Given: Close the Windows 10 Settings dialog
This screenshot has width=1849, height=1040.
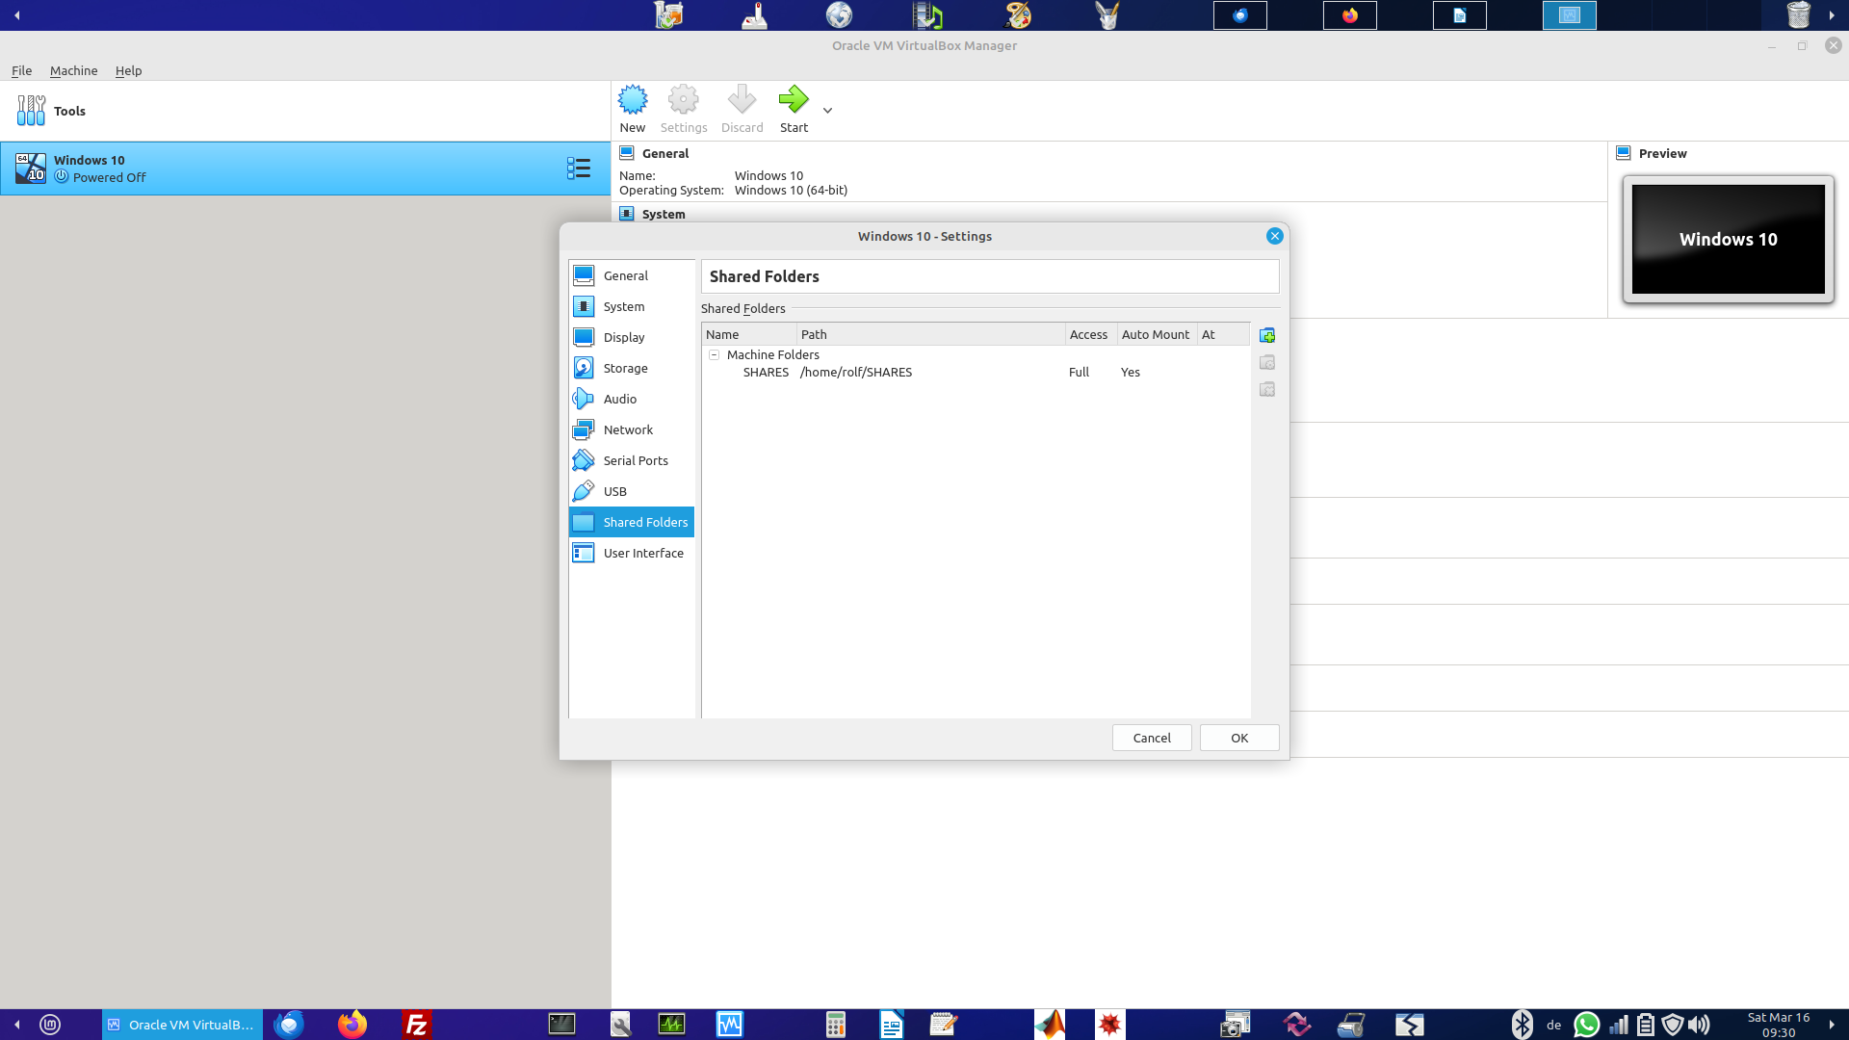Looking at the screenshot, I should click(1274, 236).
